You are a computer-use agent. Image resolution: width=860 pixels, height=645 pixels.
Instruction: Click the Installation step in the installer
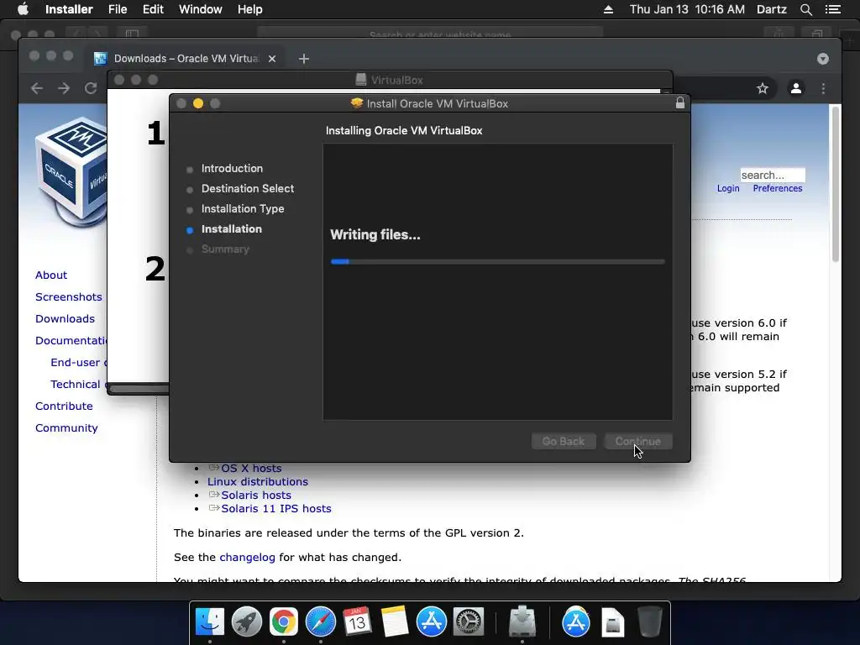coord(232,229)
